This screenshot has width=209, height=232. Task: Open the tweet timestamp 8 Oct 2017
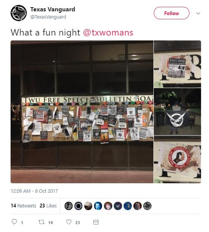pos(34,191)
